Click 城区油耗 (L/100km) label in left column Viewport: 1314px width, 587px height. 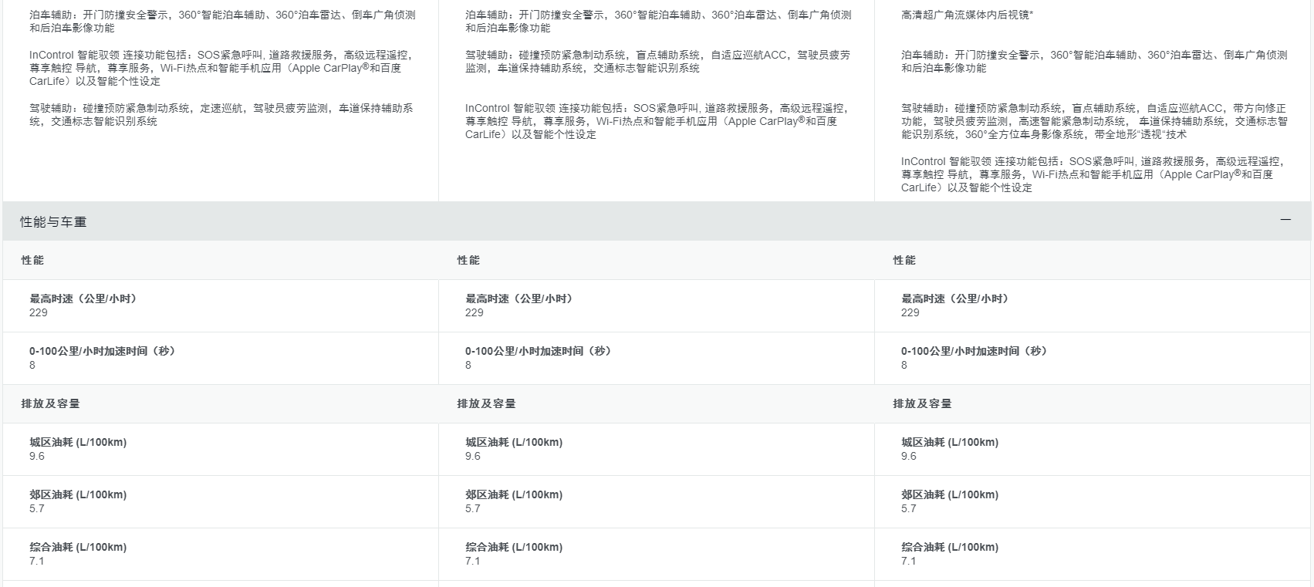tap(78, 442)
